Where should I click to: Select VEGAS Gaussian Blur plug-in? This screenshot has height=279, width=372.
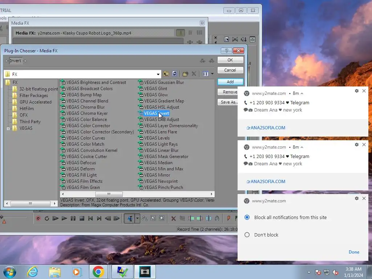[x=164, y=82]
